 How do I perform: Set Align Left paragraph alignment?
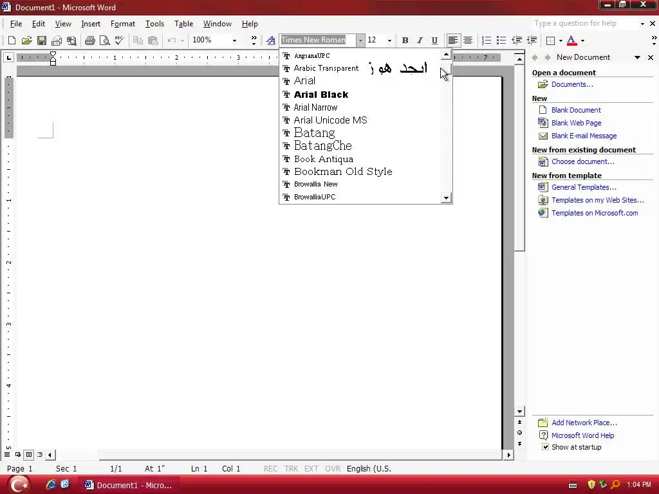pos(452,41)
